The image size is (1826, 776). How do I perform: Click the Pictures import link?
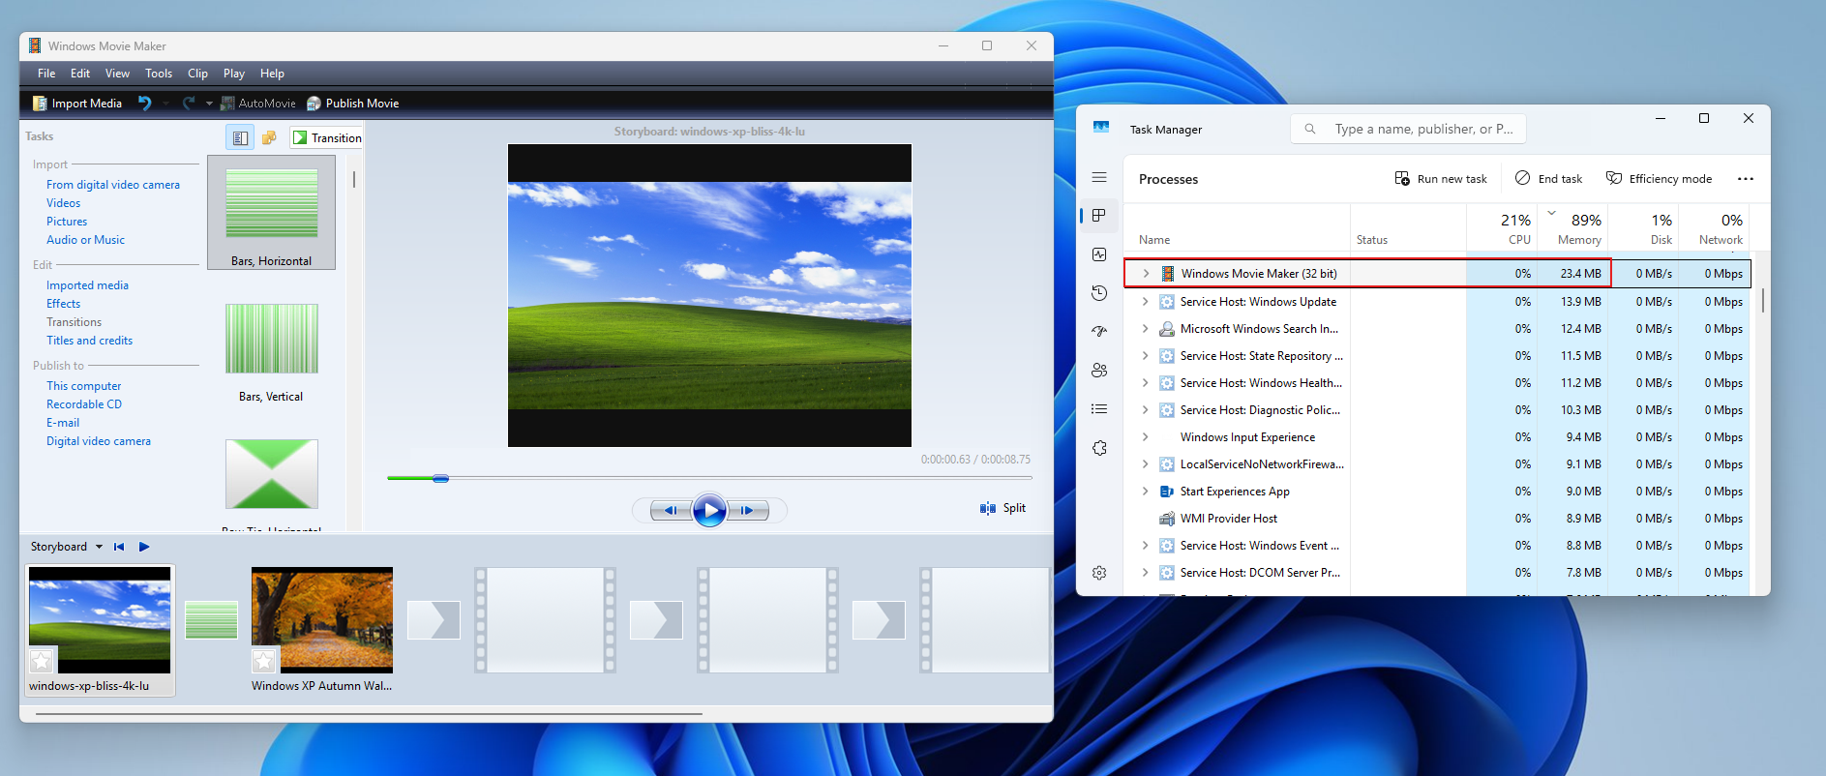tap(67, 222)
